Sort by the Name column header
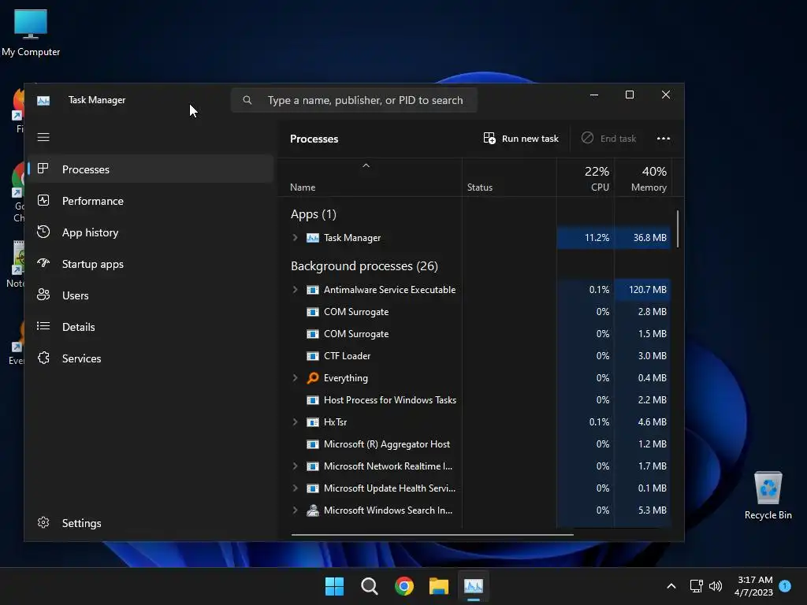The width and height of the screenshot is (807, 605). point(370,177)
